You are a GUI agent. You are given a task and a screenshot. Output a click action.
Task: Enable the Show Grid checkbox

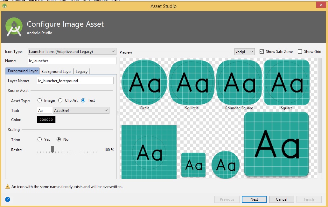[300, 52]
